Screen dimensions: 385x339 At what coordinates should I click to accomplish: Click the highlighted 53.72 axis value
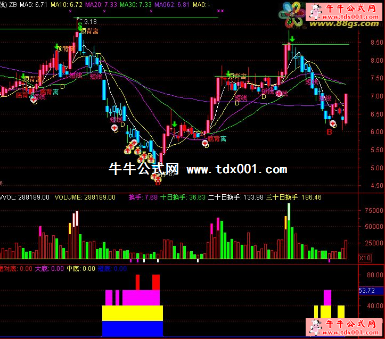[x=371, y=291]
